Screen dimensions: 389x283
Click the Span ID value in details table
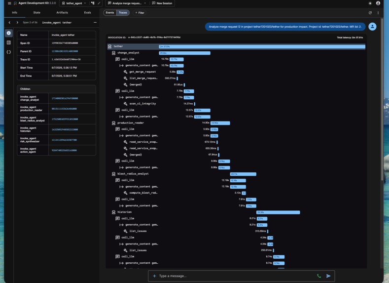tap(65, 43)
